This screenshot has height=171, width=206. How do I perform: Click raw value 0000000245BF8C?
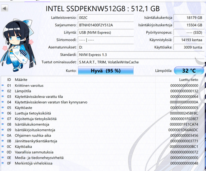(184, 113)
